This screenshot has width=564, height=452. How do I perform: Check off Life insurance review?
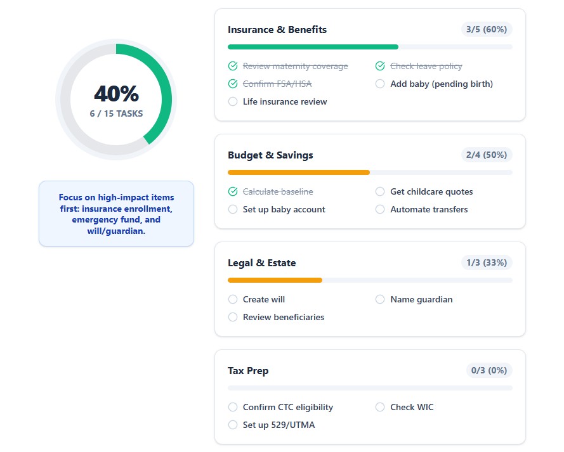pyautogui.click(x=233, y=101)
